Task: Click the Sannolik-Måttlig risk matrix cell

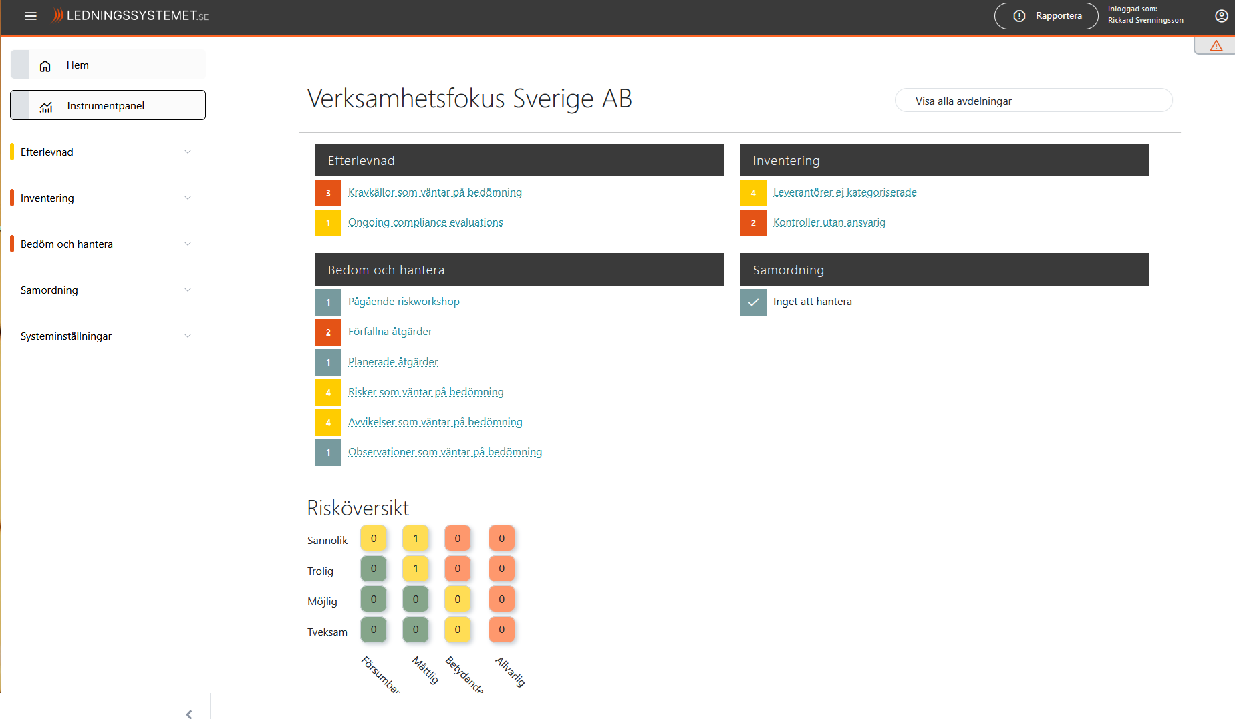Action: [x=416, y=539]
